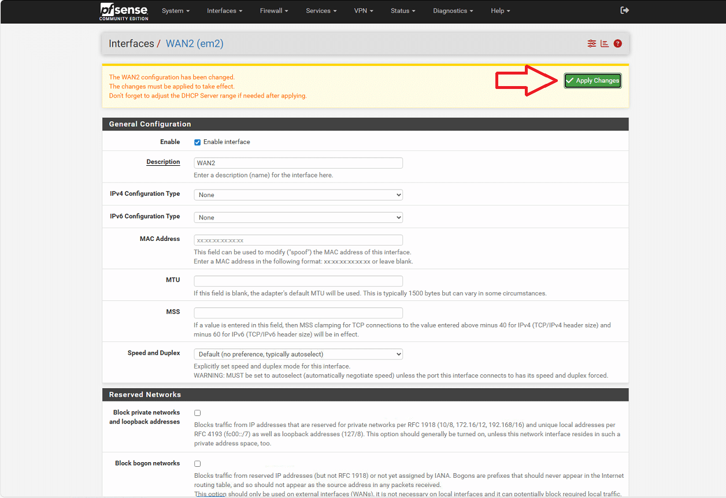Open the related settings sliders icon

(592, 43)
